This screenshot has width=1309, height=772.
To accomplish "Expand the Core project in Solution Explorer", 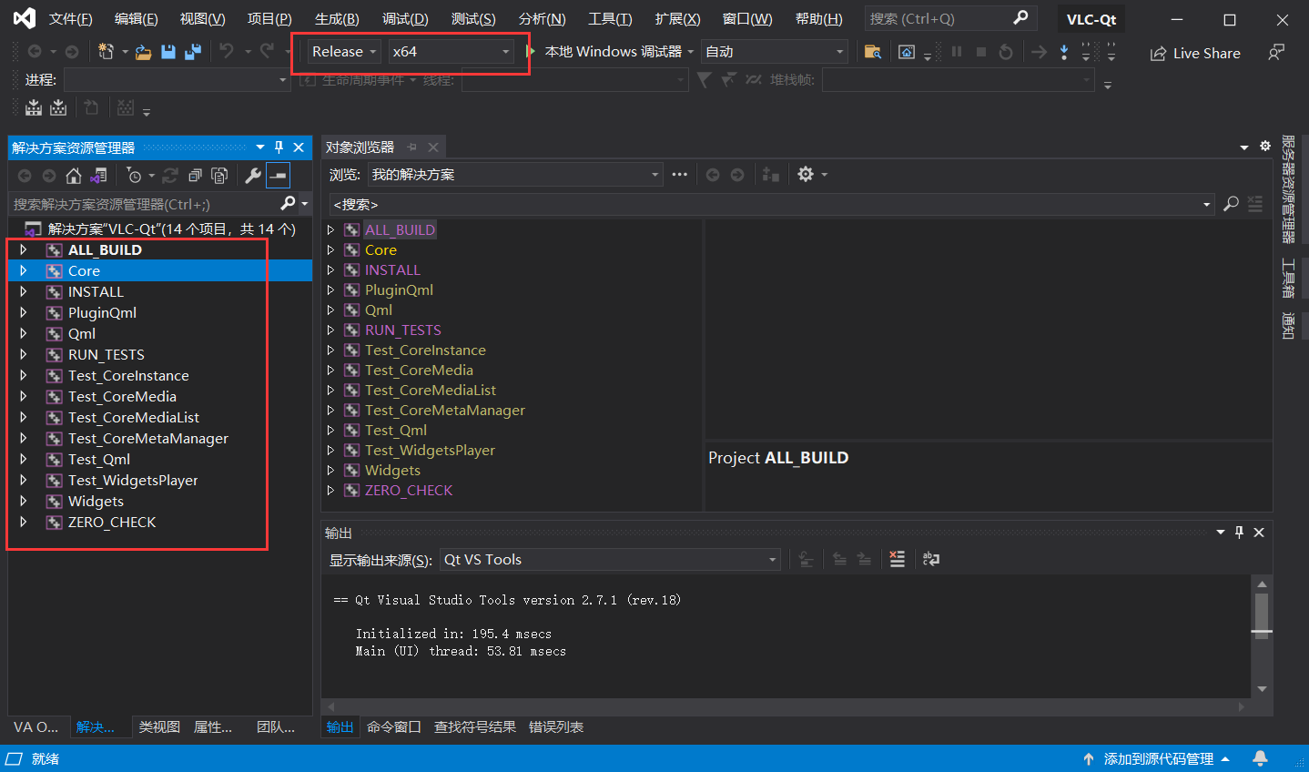I will pyautogui.click(x=23, y=270).
